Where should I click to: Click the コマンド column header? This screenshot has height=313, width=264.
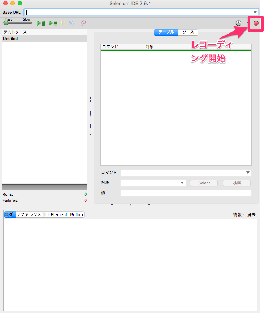tap(122, 47)
